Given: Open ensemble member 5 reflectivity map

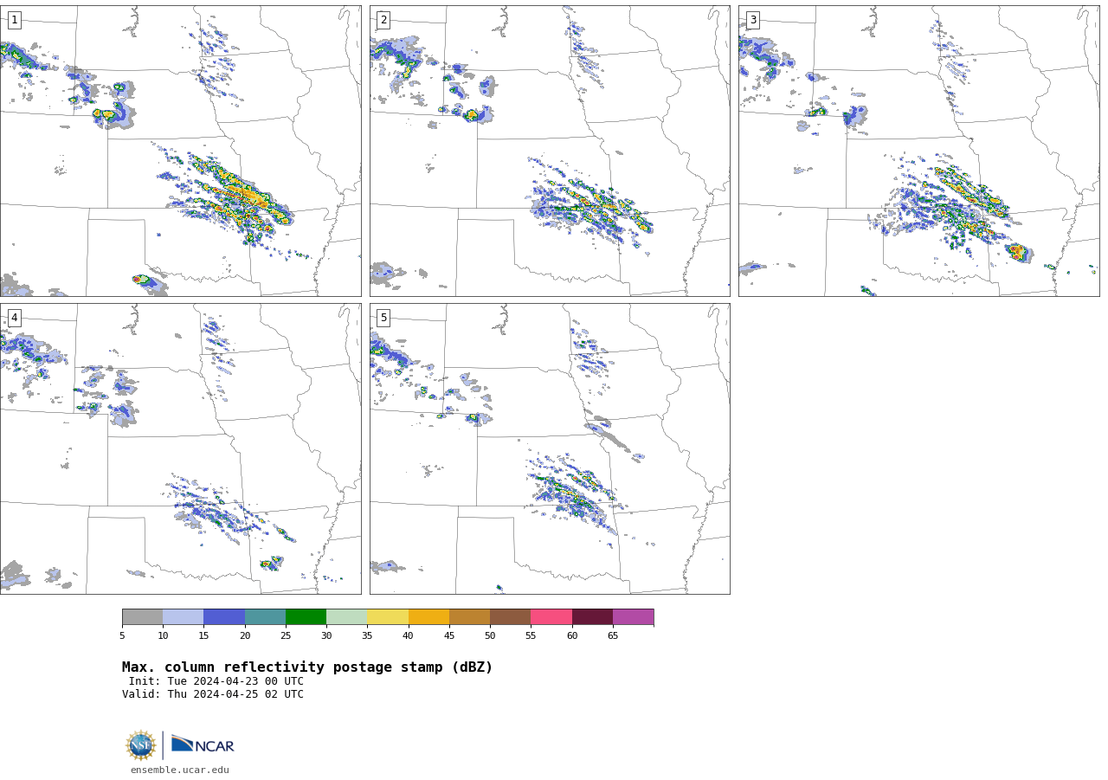Looking at the screenshot, I should tap(550, 448).
